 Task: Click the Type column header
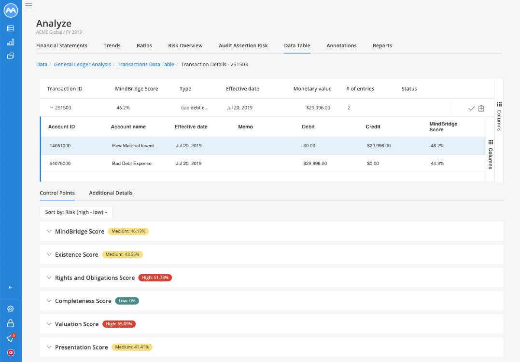coord(185,89)
